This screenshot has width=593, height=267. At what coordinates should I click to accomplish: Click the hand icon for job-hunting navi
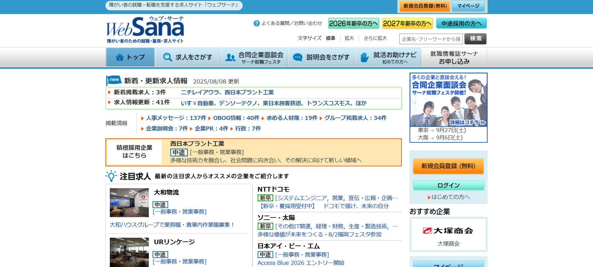click(x=364, y=58)
